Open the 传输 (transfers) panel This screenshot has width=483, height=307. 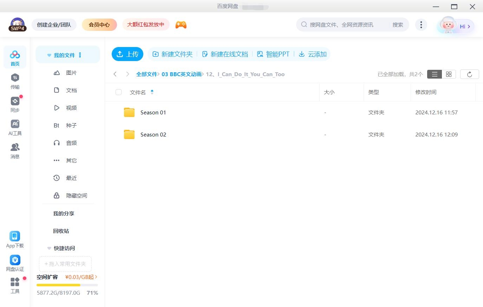15,81
